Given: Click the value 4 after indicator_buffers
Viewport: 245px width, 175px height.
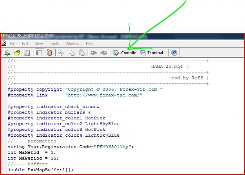Looking at the screenshot, I should click(89, 112).
